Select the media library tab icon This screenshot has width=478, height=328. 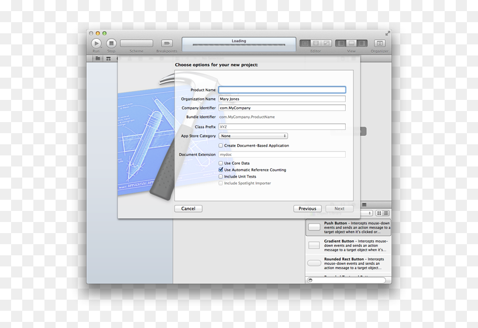click(364, 205)
